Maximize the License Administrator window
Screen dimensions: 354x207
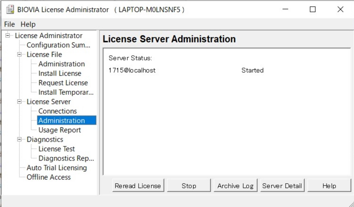(x=313, y=9)
